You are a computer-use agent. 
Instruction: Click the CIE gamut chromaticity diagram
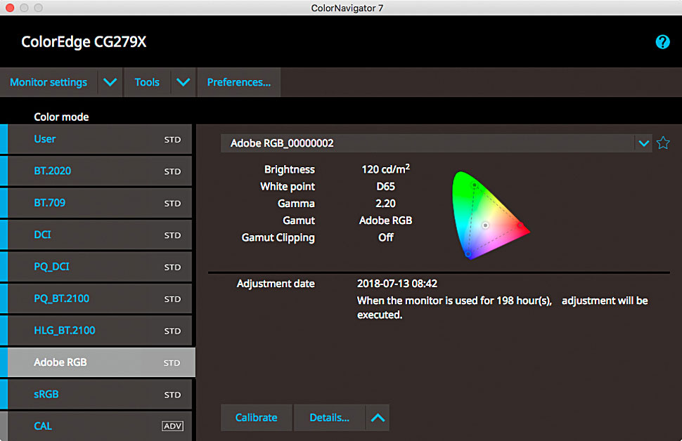click(491, 216)
